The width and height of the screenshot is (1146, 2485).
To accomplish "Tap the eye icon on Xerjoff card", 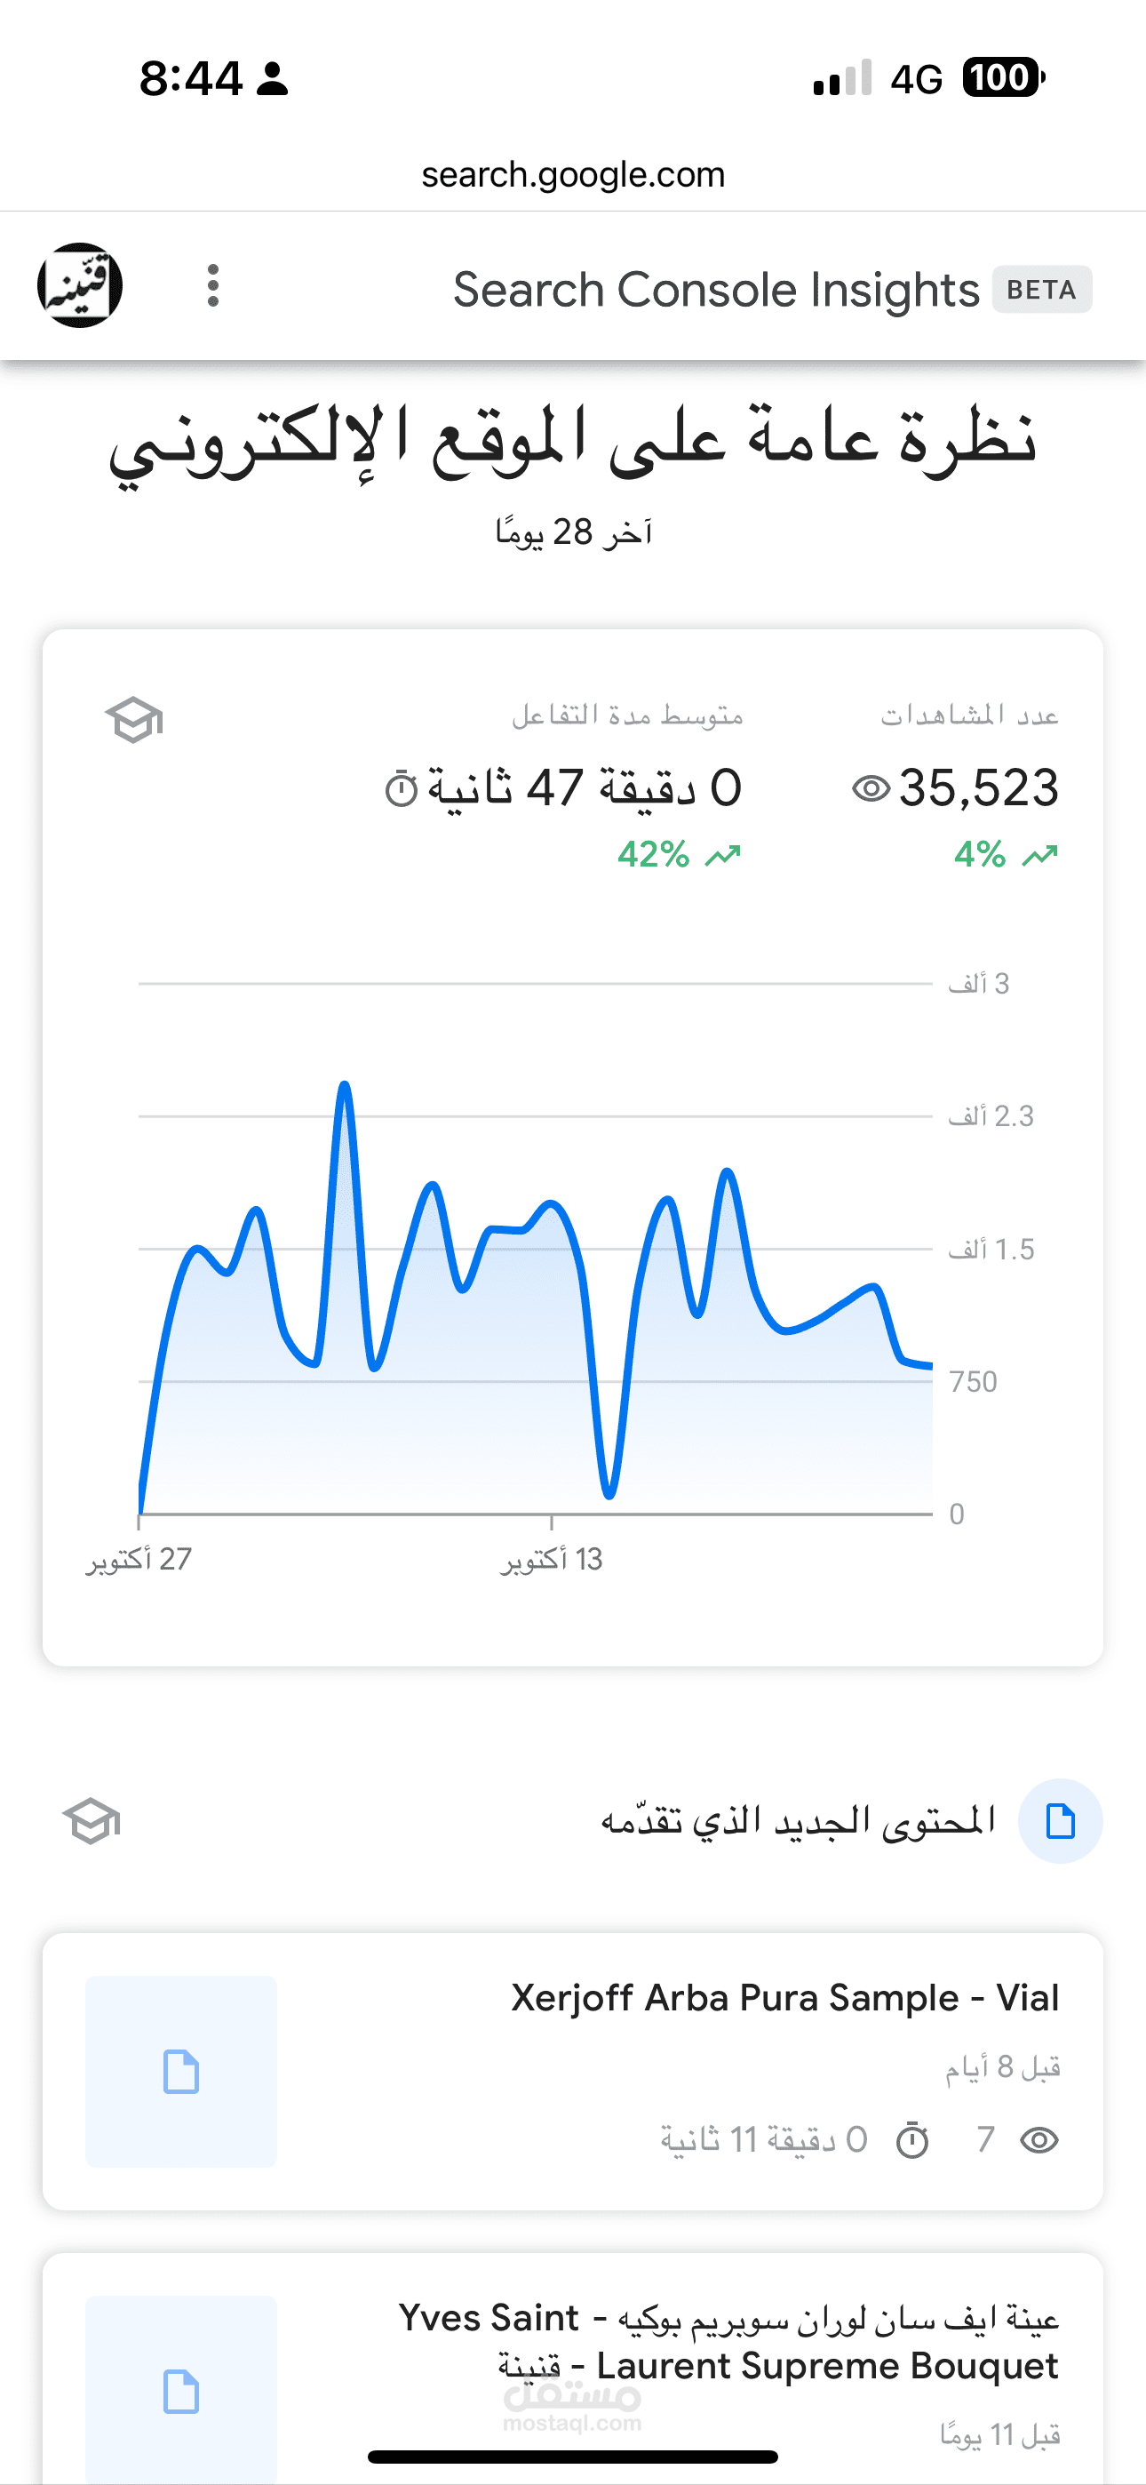I will (1039, 2141).
